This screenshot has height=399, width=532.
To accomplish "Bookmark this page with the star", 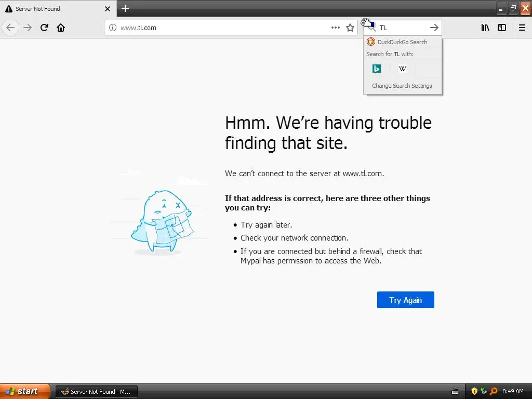I will pos(350,28).
